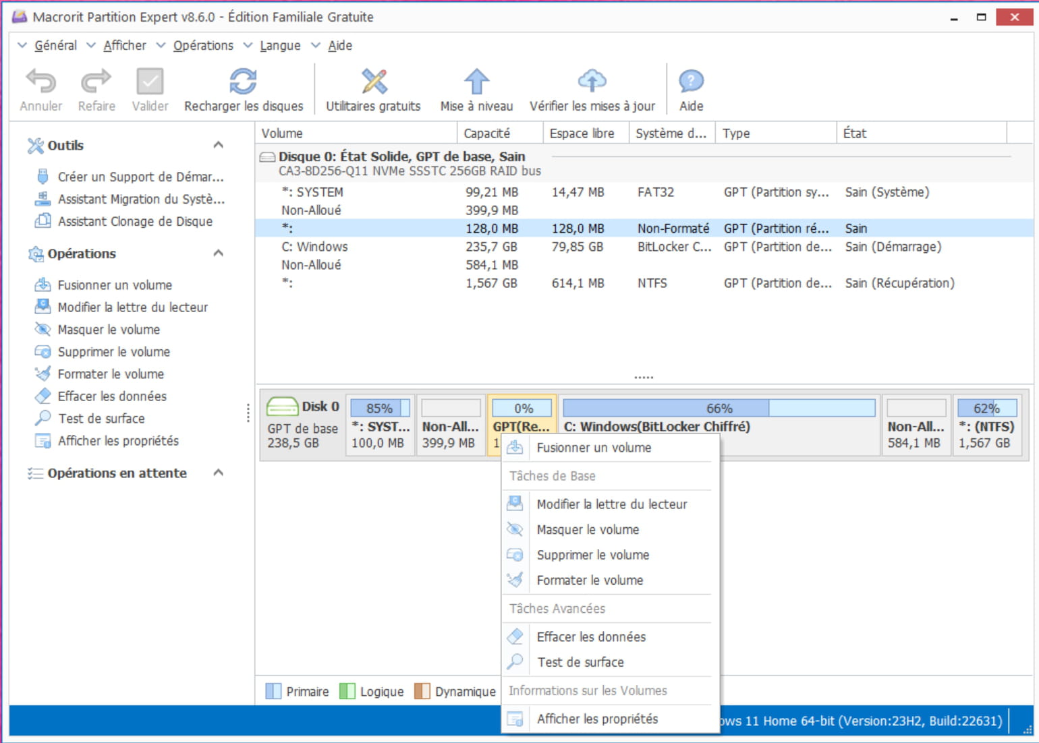The image size is (1039, 743).
Task: Sort by the Volume column header
Action: 356,133
